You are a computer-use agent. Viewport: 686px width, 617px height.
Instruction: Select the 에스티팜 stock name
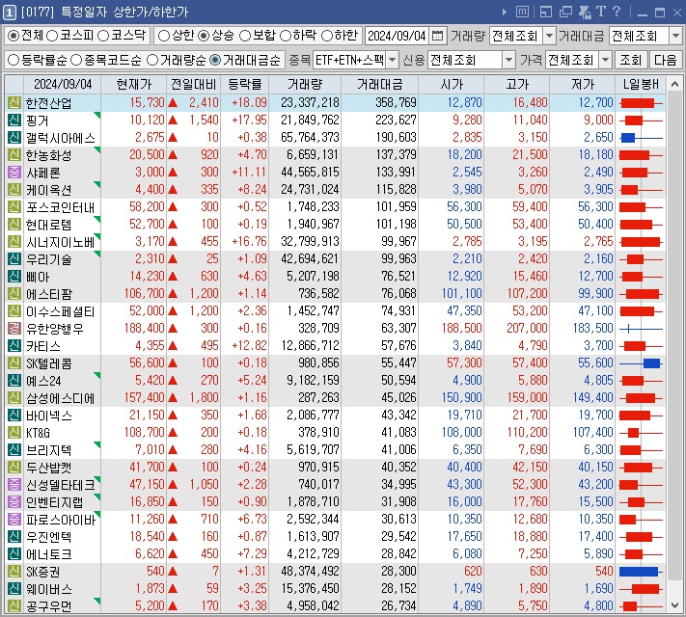coord(49,294)
